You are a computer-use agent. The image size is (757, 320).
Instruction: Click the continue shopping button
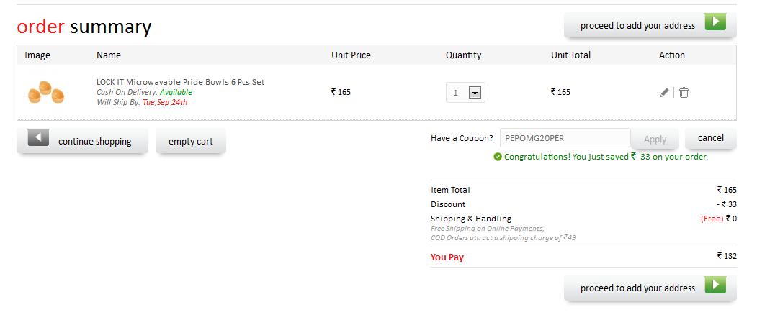click(83, 141)
